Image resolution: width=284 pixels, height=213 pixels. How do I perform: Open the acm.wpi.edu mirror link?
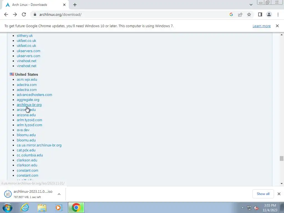27,80
